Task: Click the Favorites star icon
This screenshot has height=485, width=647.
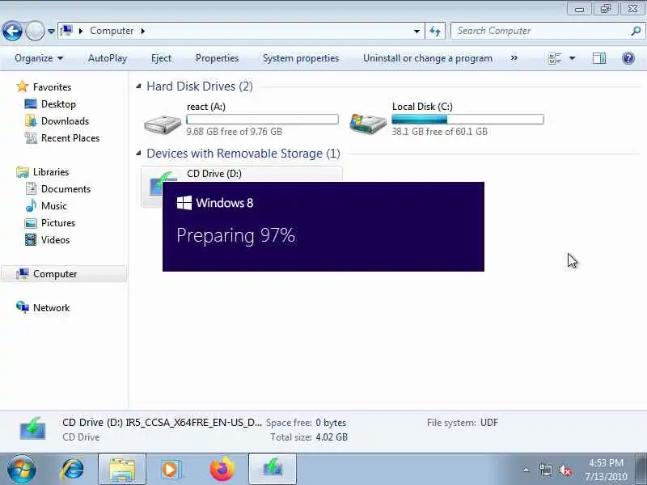Action: click(23, 86)
